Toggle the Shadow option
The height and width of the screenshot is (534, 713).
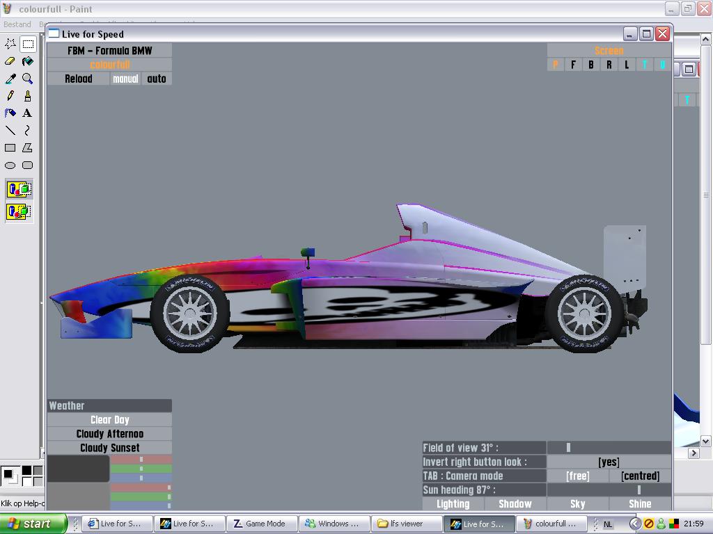click(x=515, y=503)
